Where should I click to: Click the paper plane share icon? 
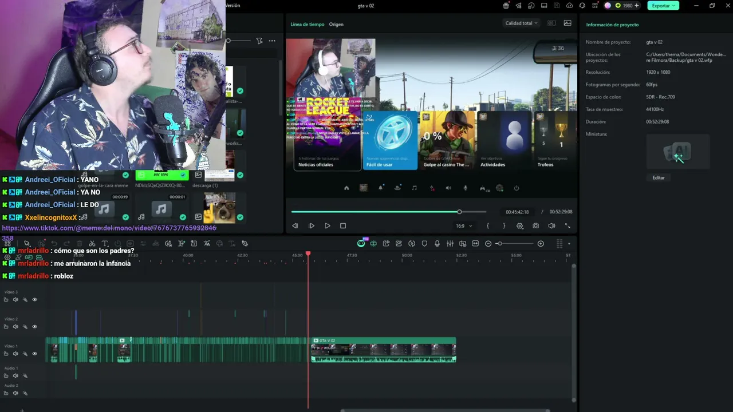pos(518,6)
